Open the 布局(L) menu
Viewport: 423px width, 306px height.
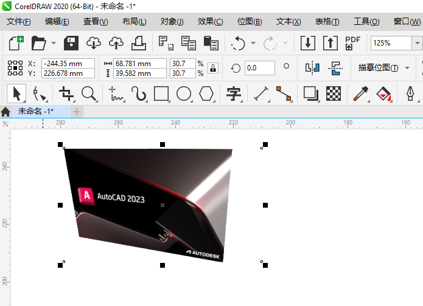tap(134, 21)
